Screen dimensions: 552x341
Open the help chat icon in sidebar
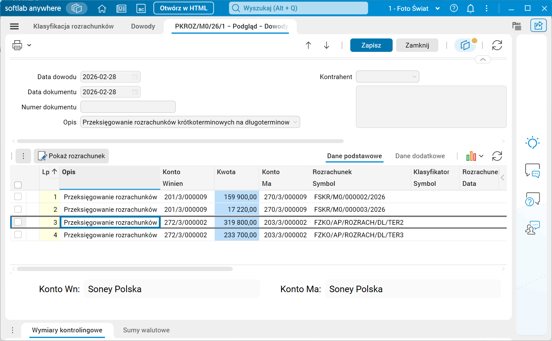pos(533,199)
